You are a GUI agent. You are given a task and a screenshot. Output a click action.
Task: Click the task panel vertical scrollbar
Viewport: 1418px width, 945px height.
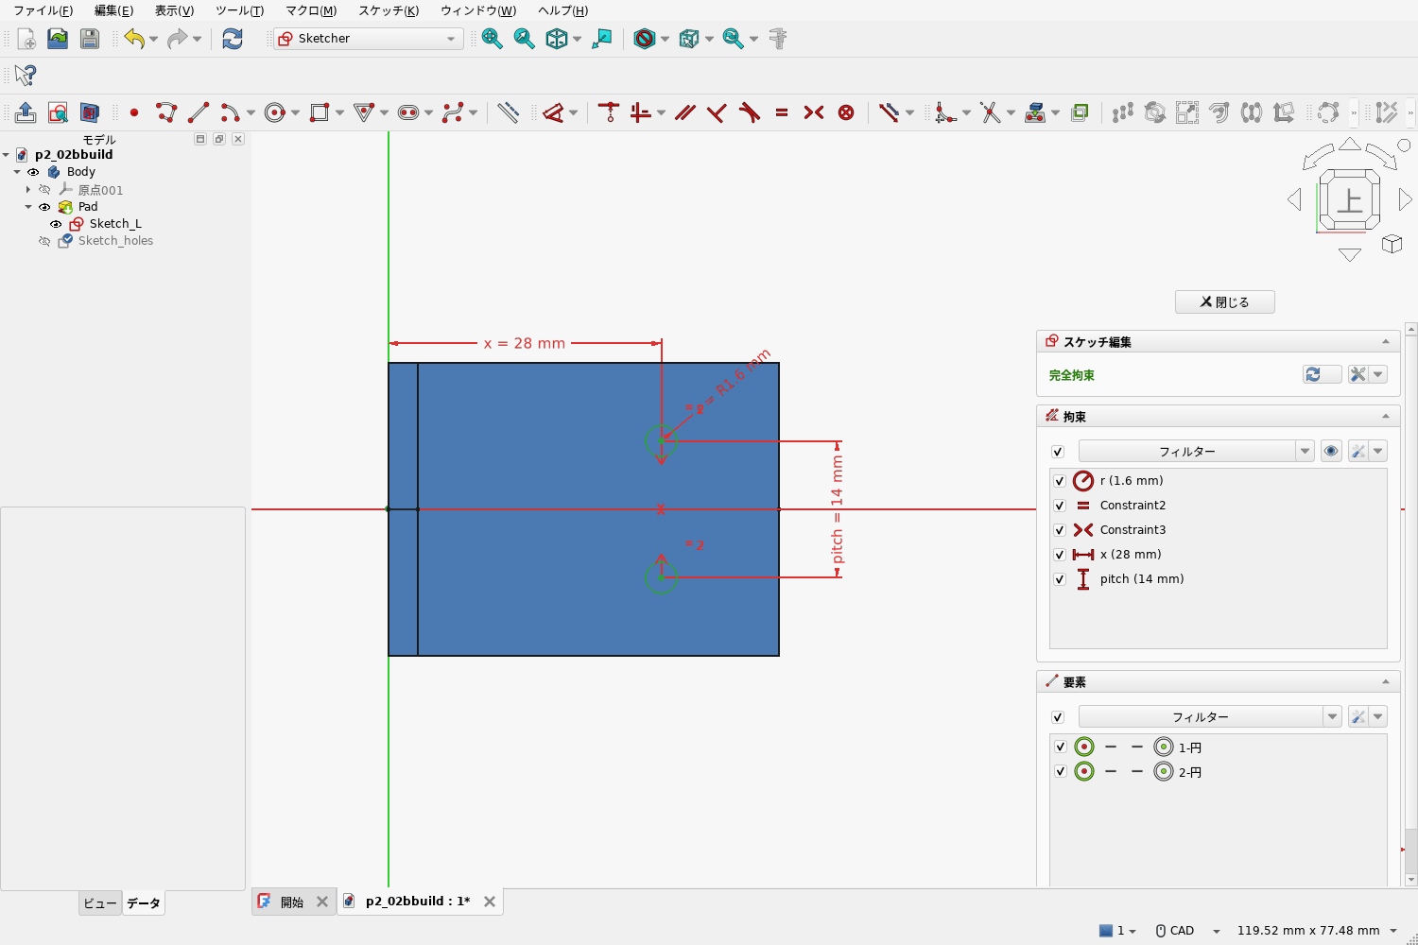1410,605
